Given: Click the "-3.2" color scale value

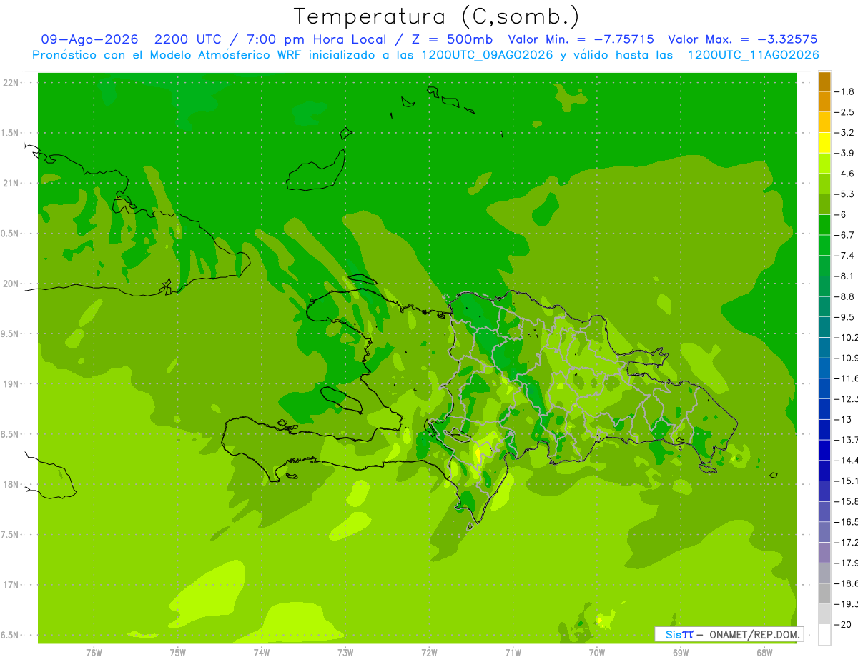Looking at the screenshot, I should pyautogui.click(x=845, y=133).
